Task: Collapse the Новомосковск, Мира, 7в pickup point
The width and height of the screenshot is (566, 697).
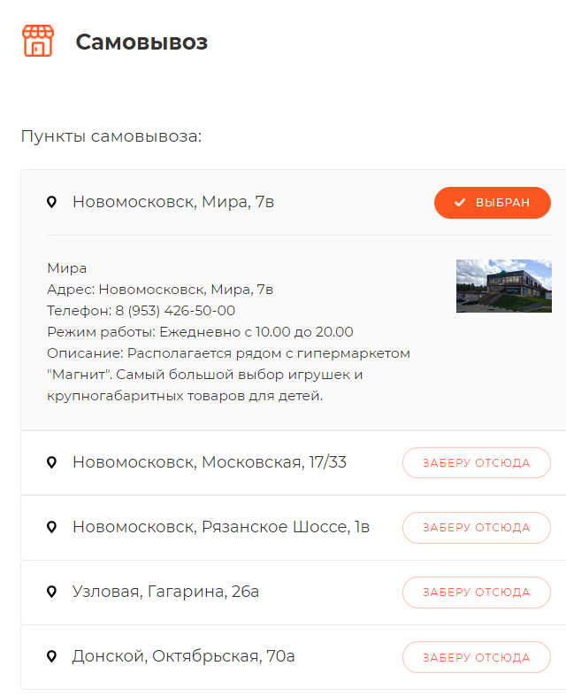Action: (x=173, y=203)
